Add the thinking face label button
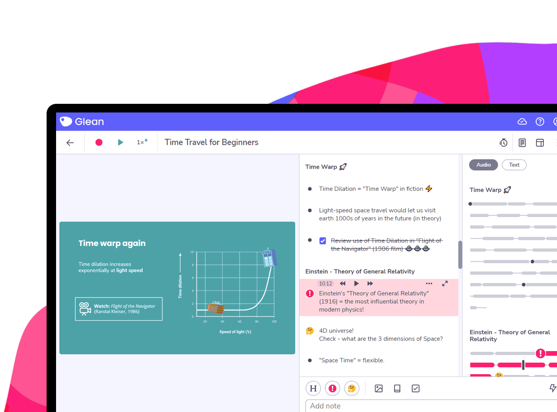The height and width of the screenshot is (412, 557). point(352,388)
